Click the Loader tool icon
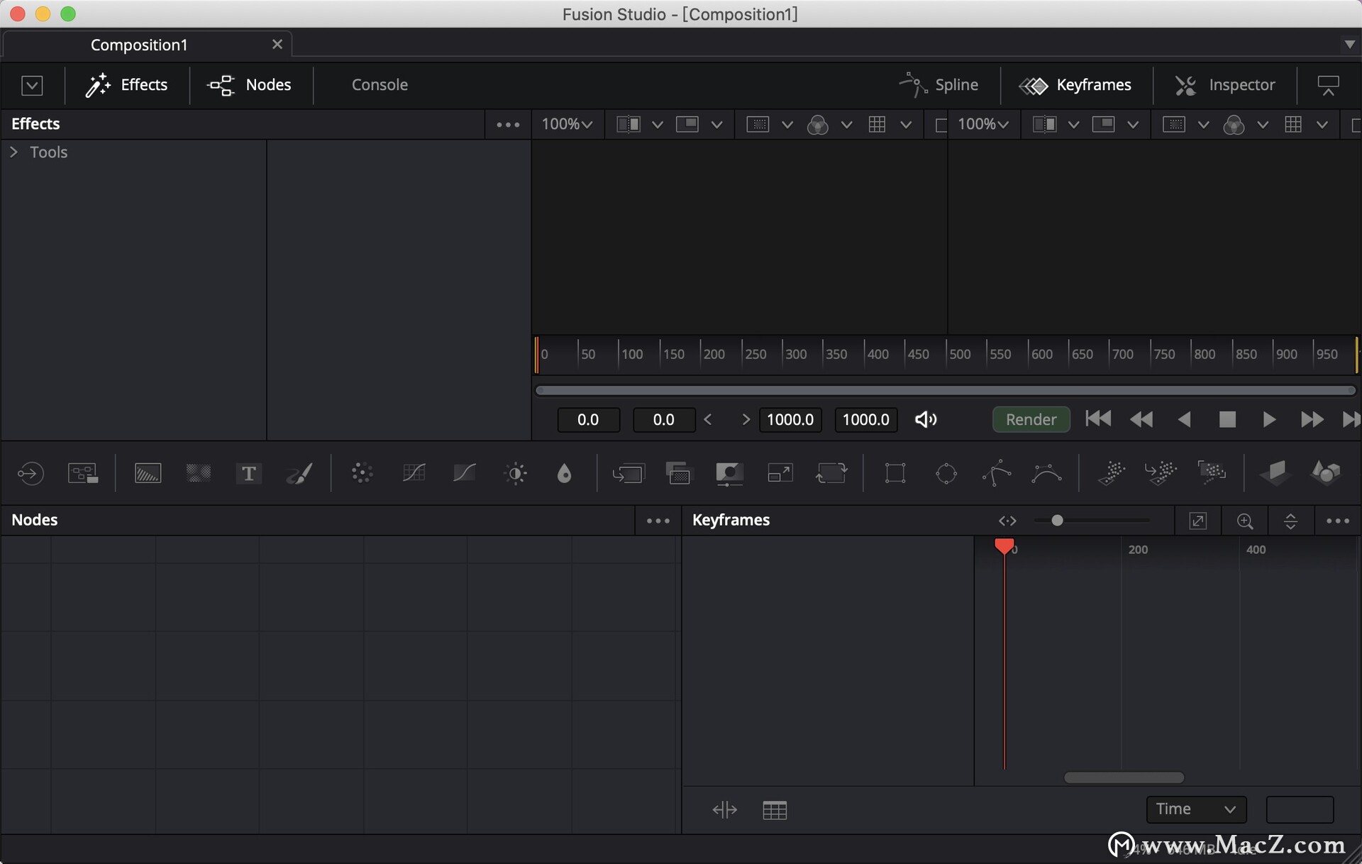Image resolution: width=1362 pixels, height=864 pixels. pos(30,473)
